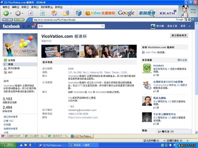Open the first product box photo thumbnail
Viewport: 198px width, 148px height.
pos(51,51)
